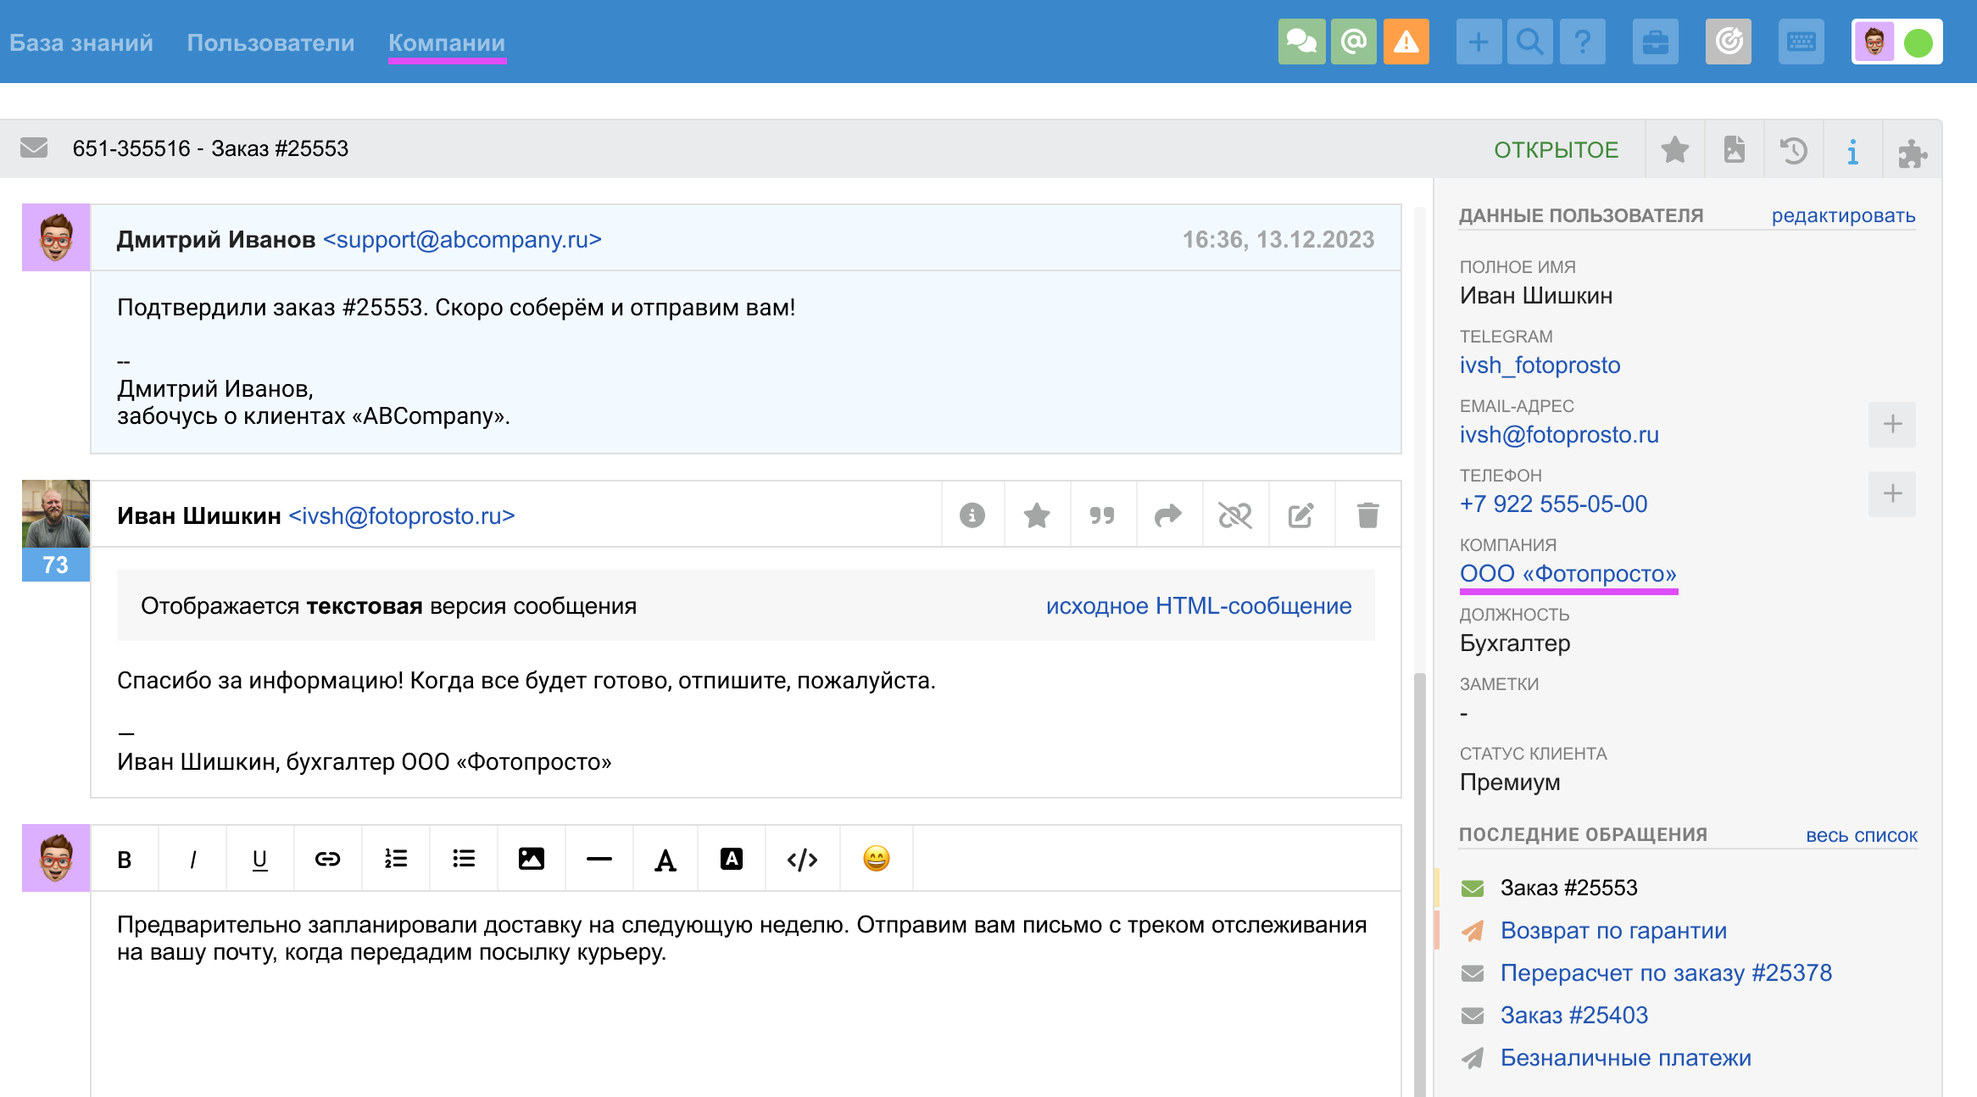The height and width of the screenshot is (1097, 1977).
Task: Delete the message using trash icon
Action: click(1367, 515)
